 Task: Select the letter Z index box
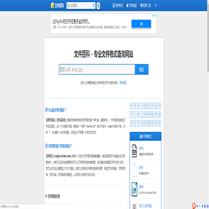pyautogui.click(x=159, y=123)
